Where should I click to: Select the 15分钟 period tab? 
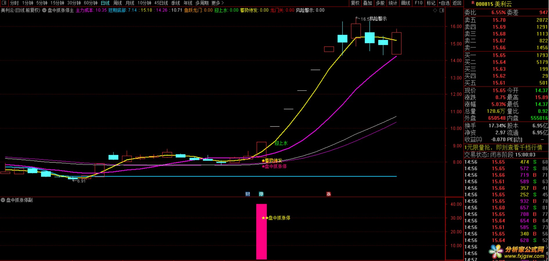[57, 3]
